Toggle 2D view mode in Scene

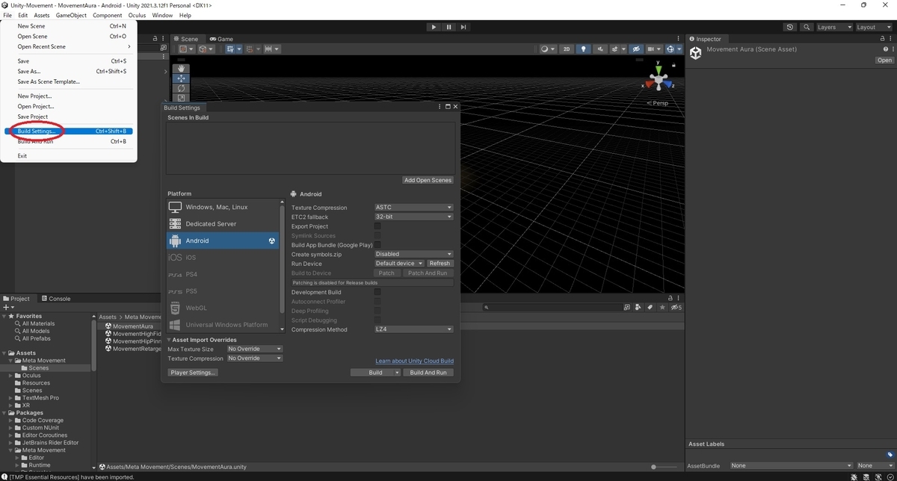[567, 49]
